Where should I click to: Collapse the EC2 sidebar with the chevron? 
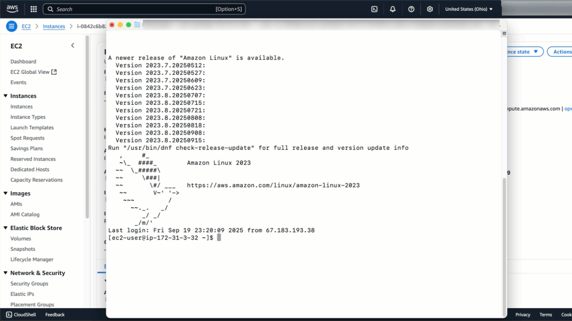click(73, 45)
